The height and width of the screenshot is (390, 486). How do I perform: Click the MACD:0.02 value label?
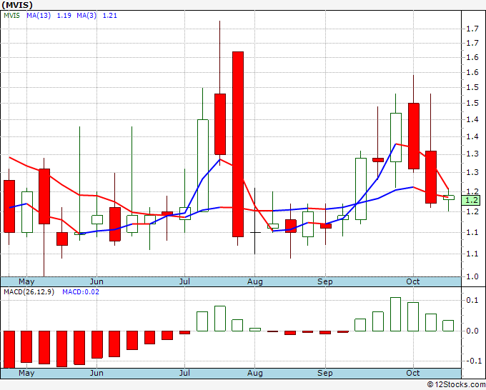(x=81, y=292)
